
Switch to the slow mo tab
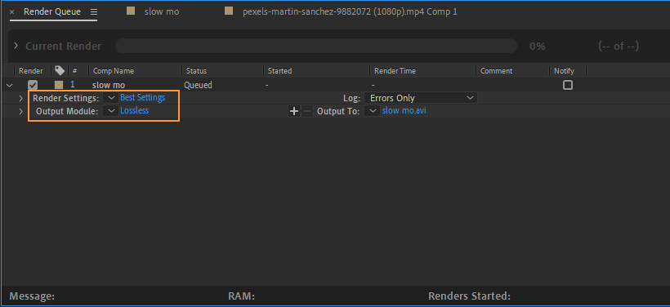(162, 12)
